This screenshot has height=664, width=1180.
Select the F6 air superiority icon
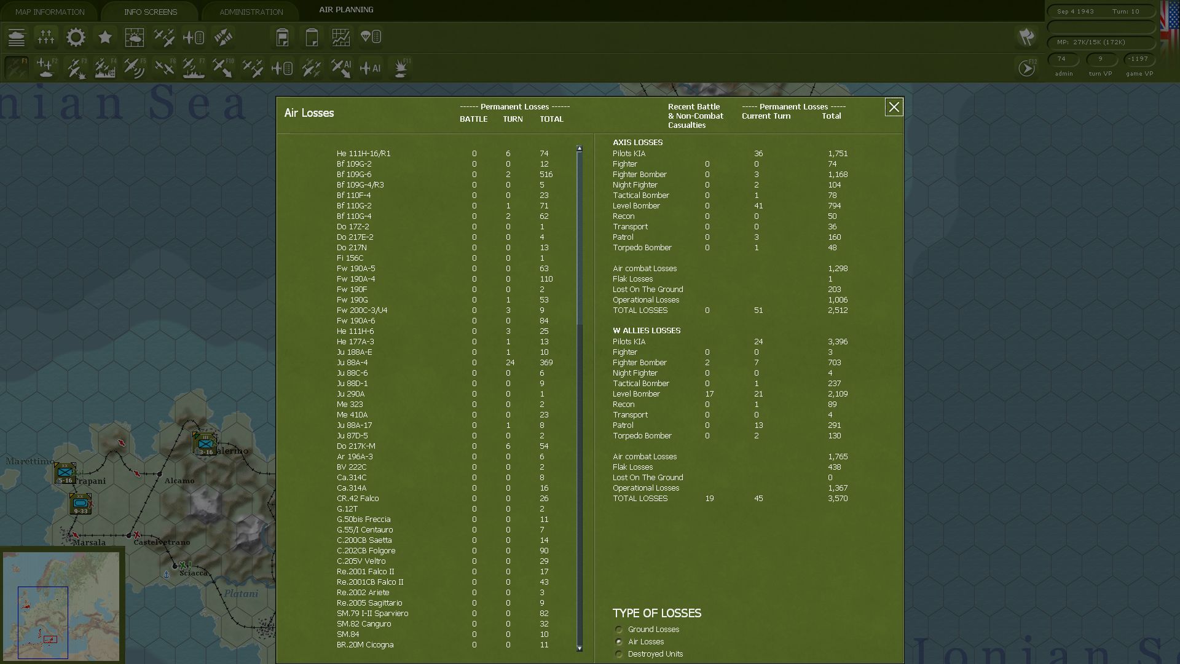[x=164, y=68]
